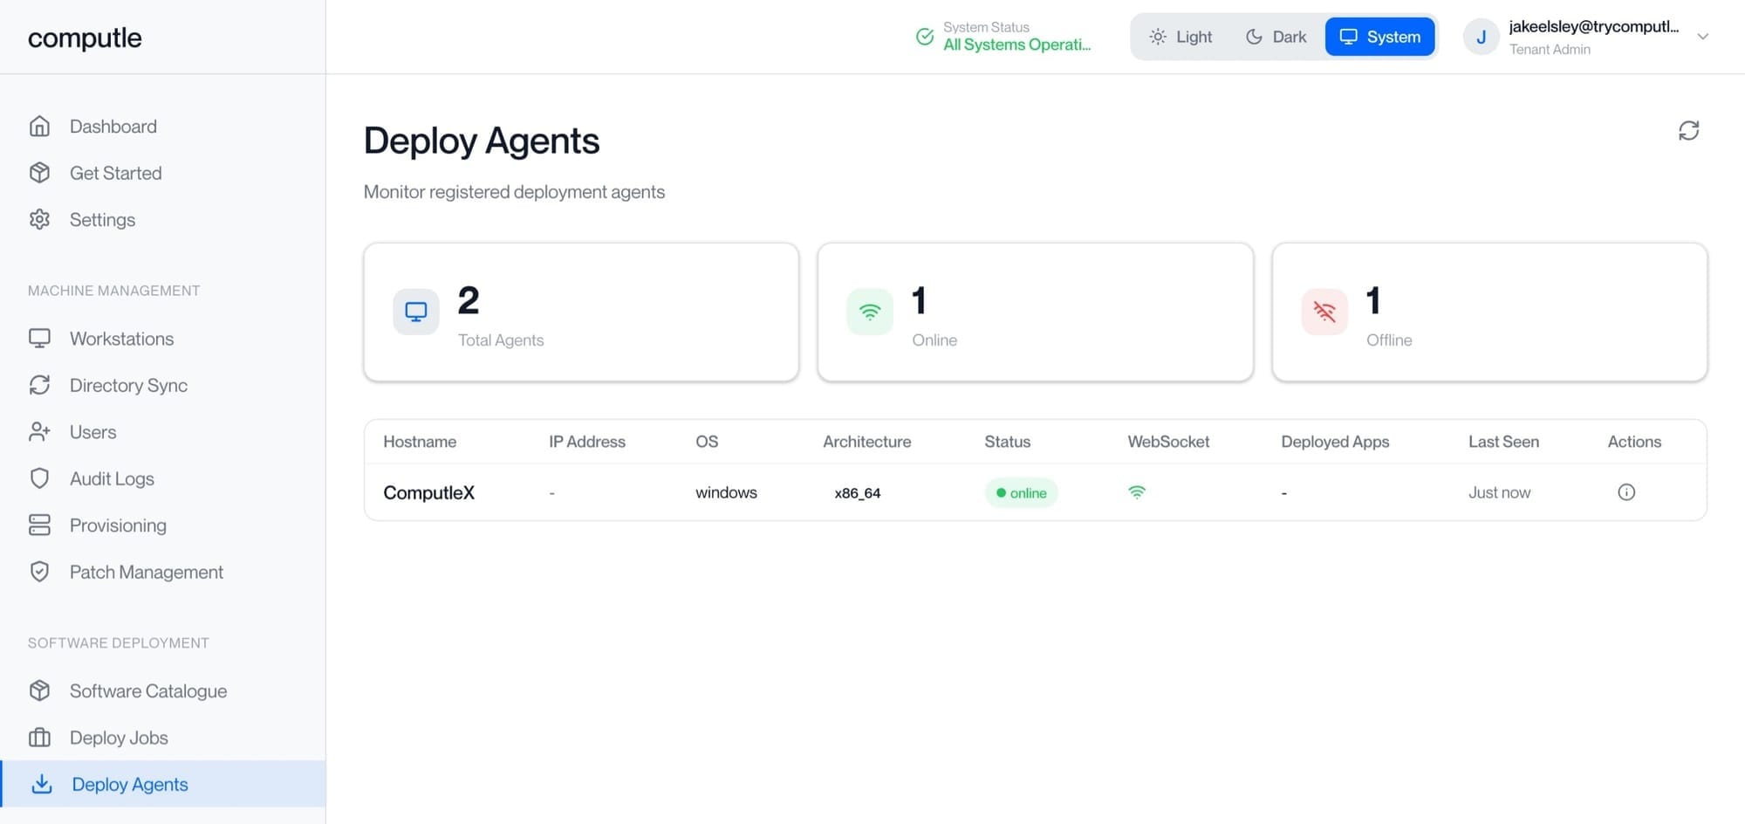Click the red Offline wifi icon
This screenshot has width=1745, height=824.
tap(1324, 312)
